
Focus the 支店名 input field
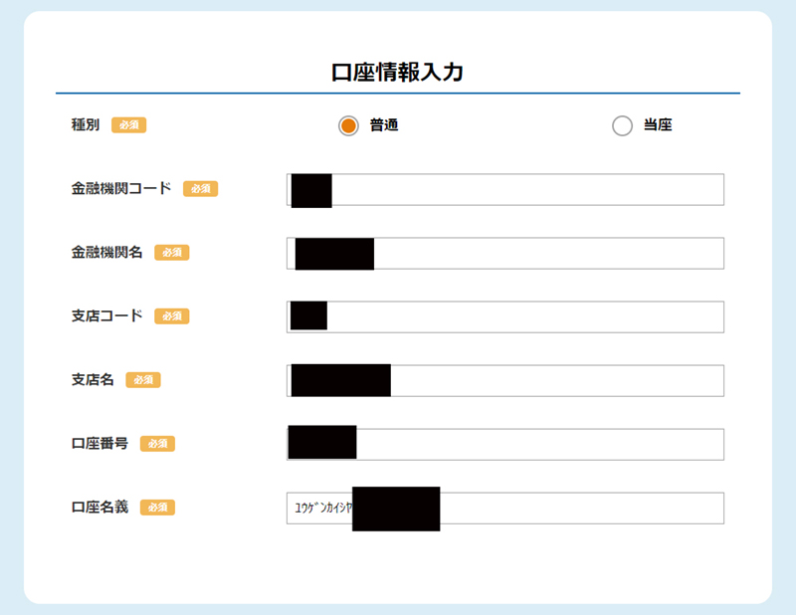point(505,380)
